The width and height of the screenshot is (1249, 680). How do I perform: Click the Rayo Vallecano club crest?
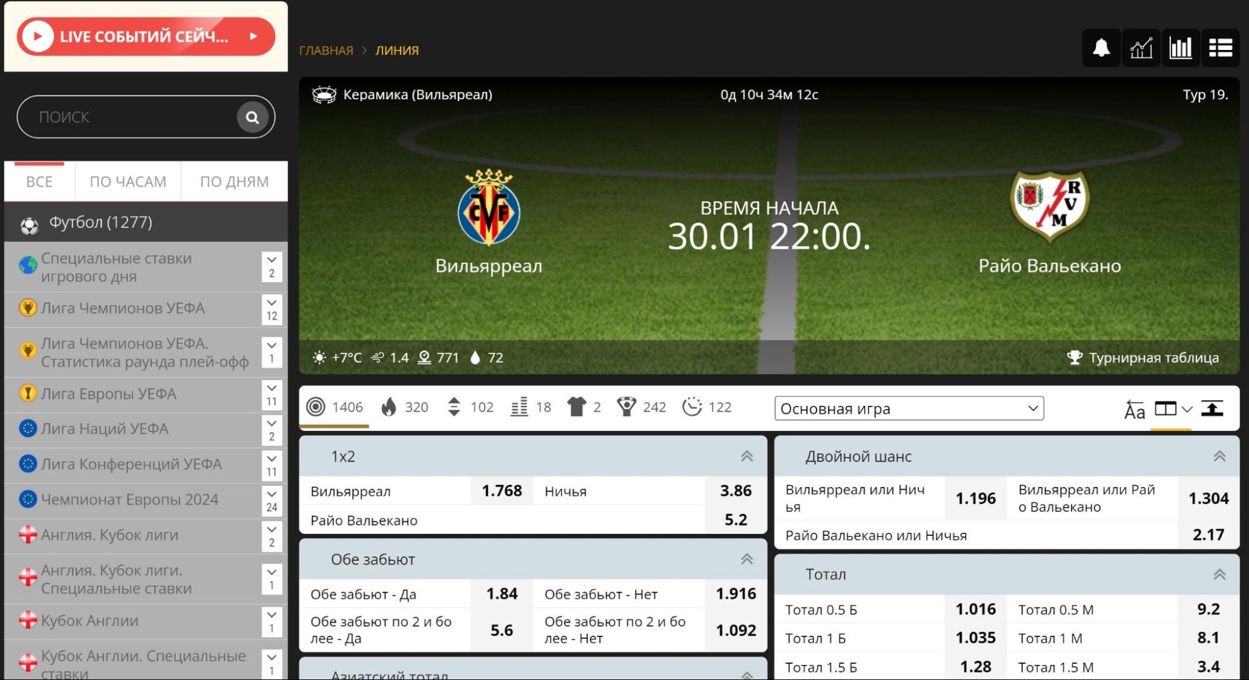pyautogui.click(x=1050, y=206)
